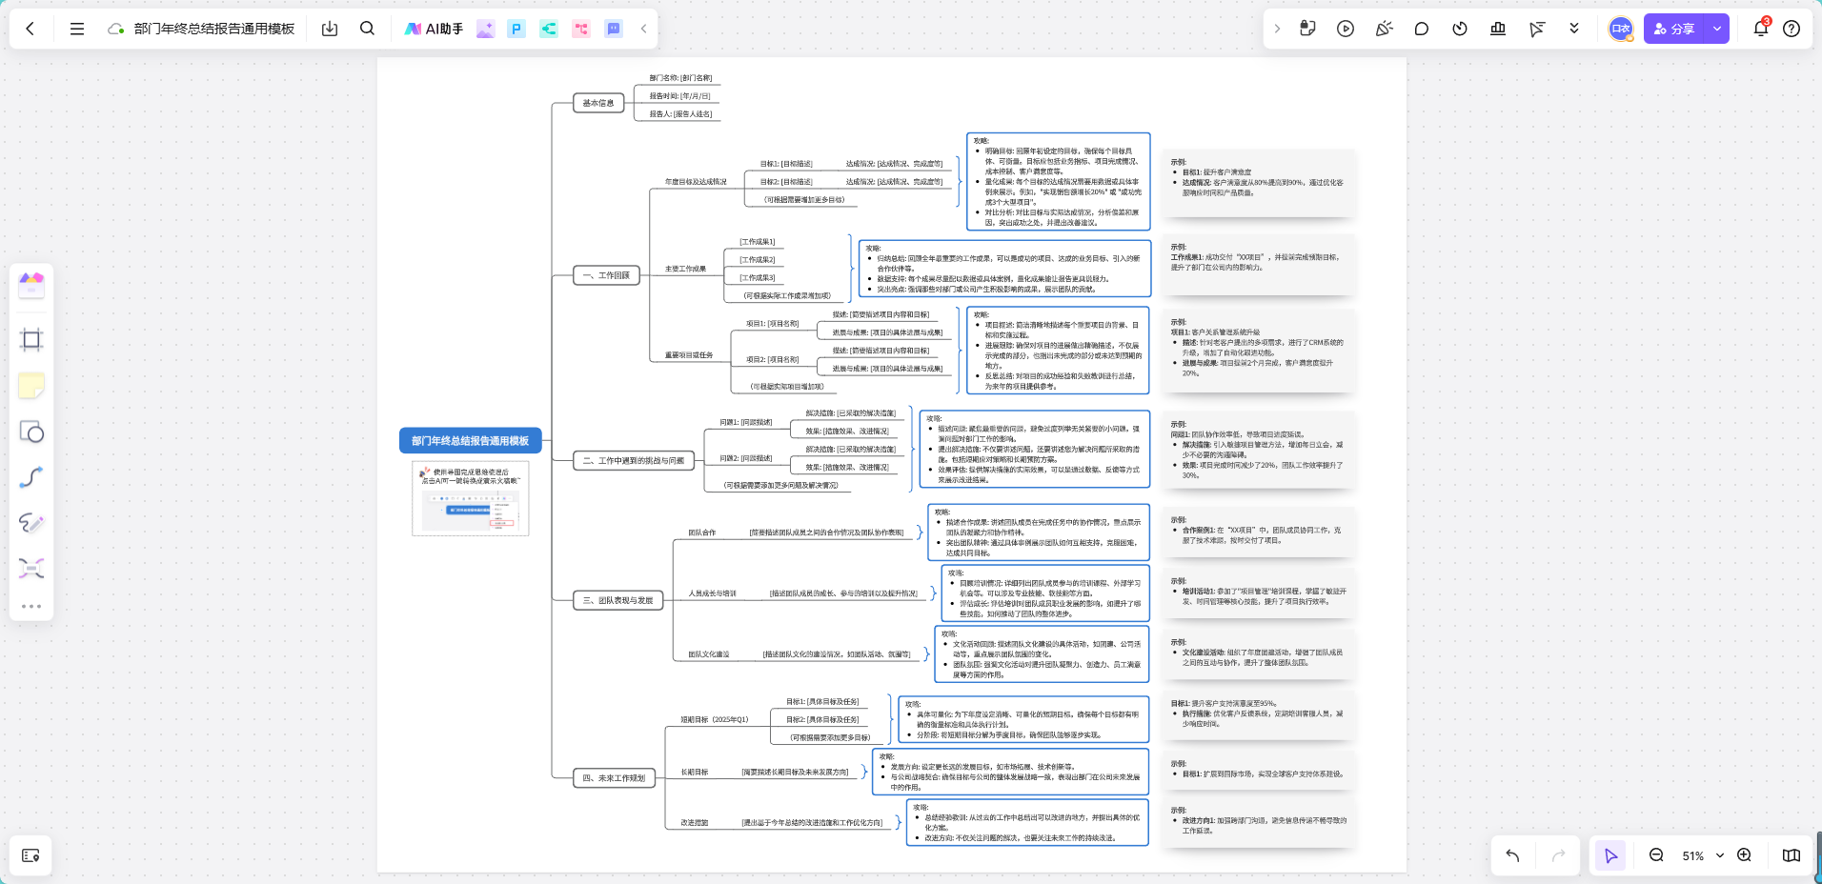
Task: Collapse right toolbar with the chevron arrow
Action: [x=1277, y=29]
